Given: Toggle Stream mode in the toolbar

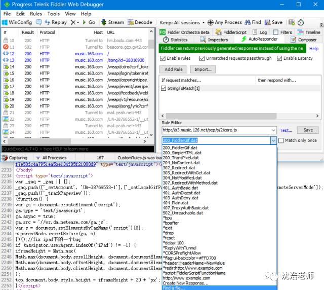Looking at the screenshot, I should [113, 22].
